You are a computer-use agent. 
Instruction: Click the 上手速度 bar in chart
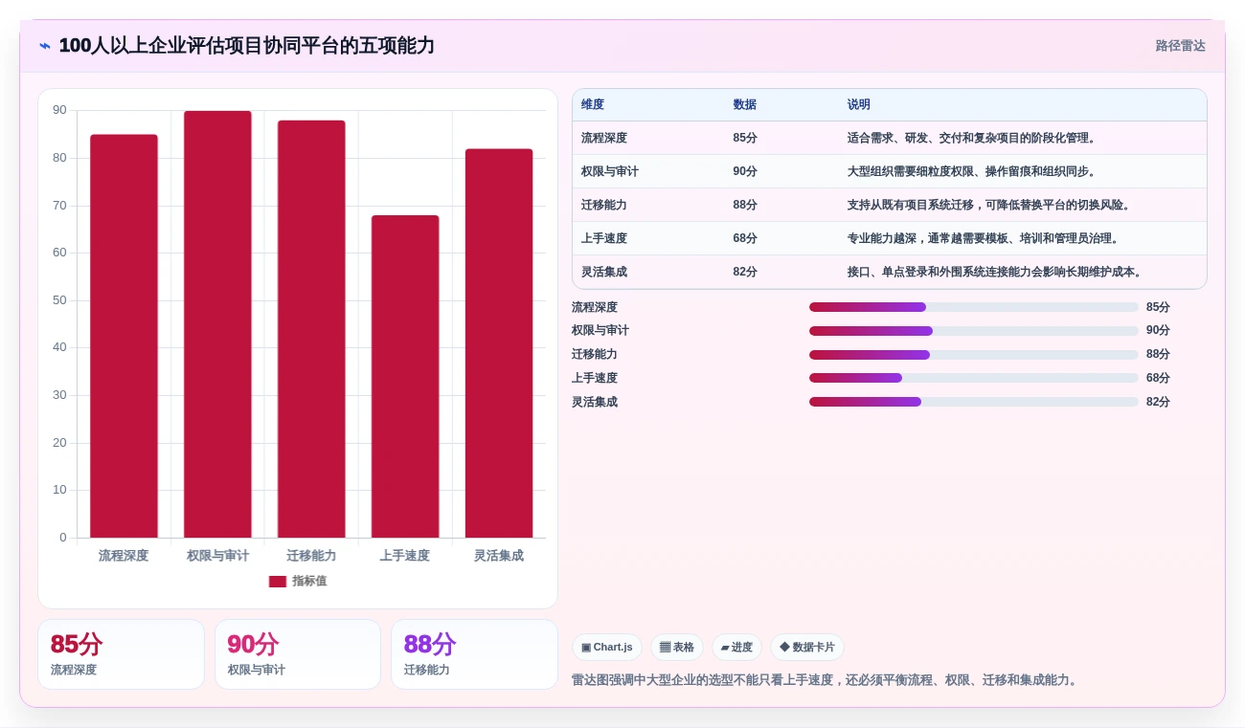(x=405, y=376)
